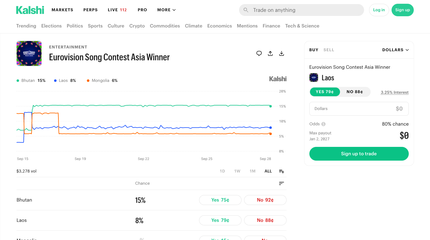This screenshot has width=430, height=240.
Task: Click the add-series icon beside ALL
Action: point(282,171)
